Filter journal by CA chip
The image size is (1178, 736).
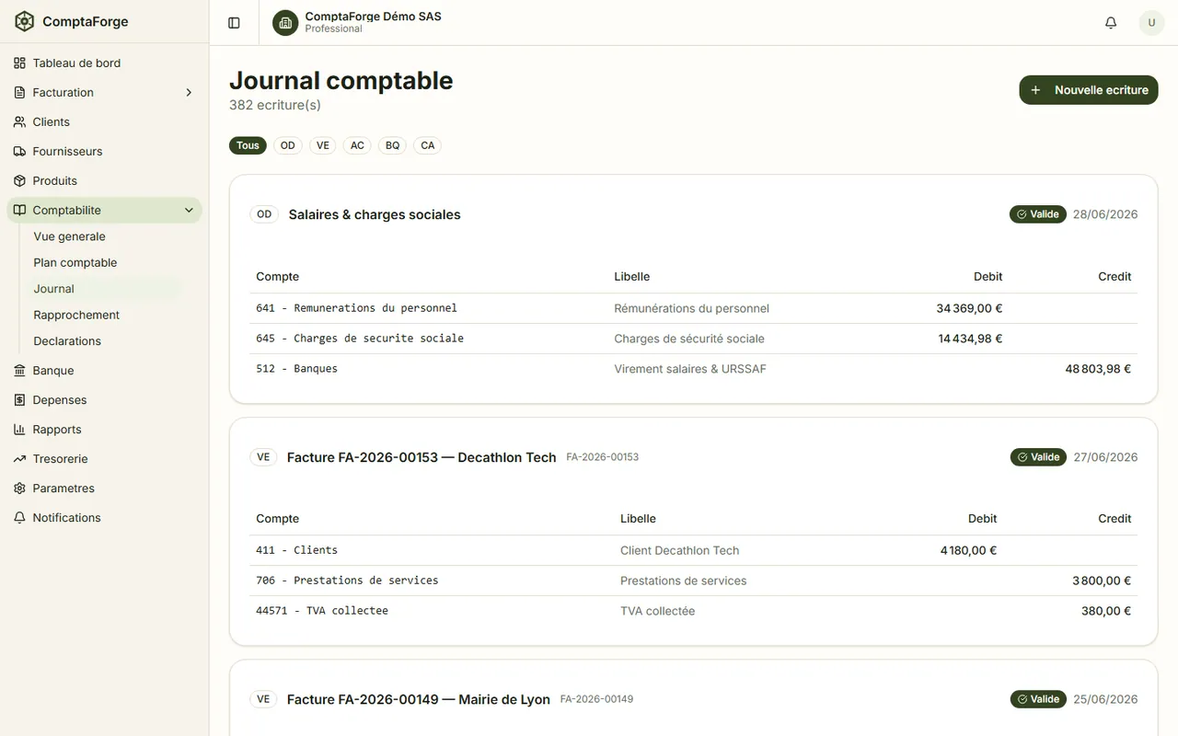point(428,145)
